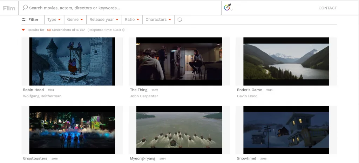Click the search magnifier icon

pos(25,8)
